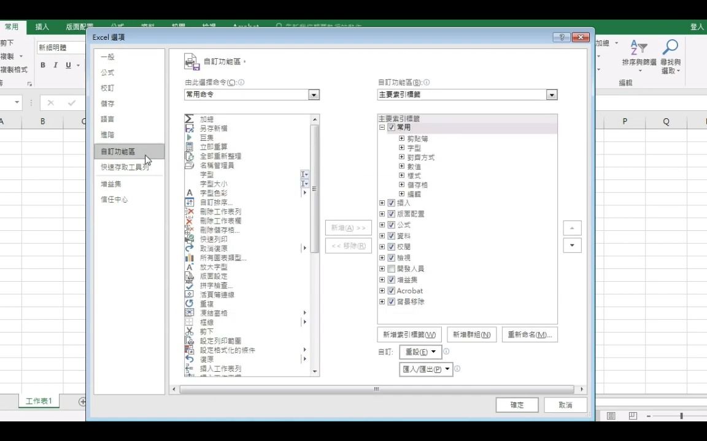Viewport: 707px width, 441px height.
Task: Click the 新增群組 button
Action: tap(471, 334)
